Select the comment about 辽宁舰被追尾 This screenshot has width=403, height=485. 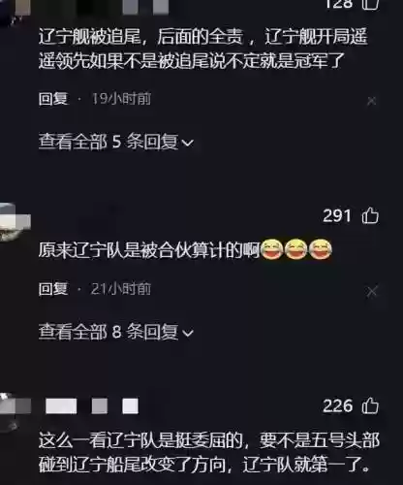(203, 48)
